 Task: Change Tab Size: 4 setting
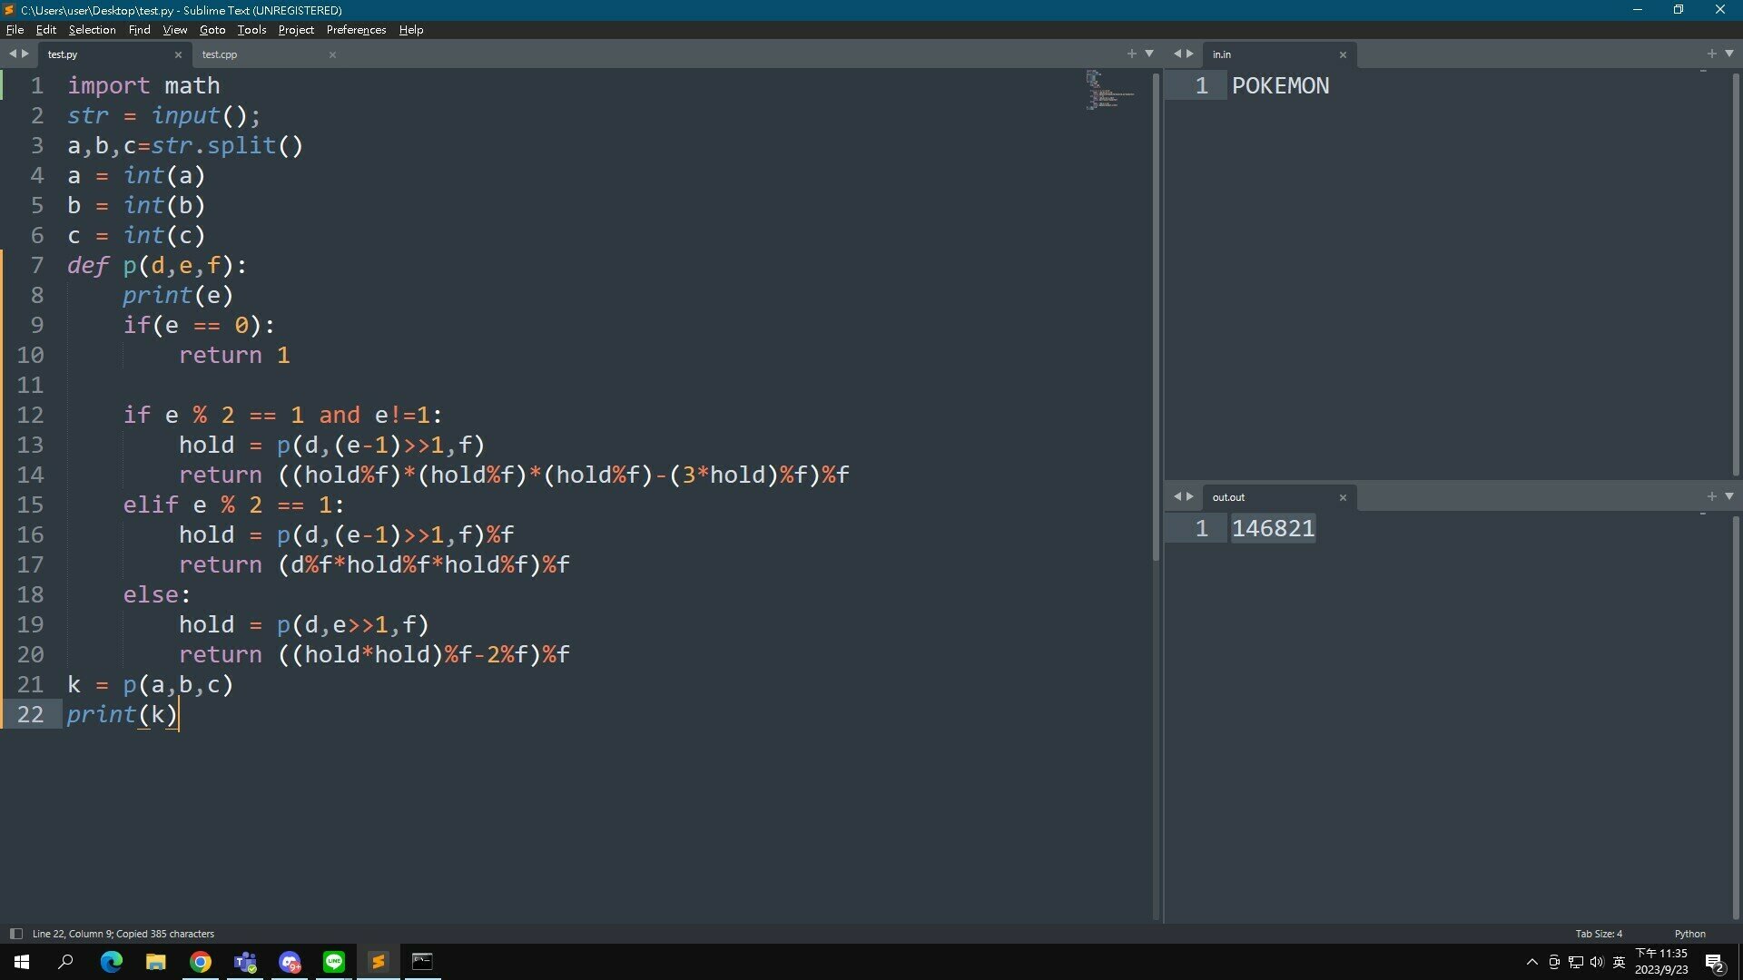1599,934
